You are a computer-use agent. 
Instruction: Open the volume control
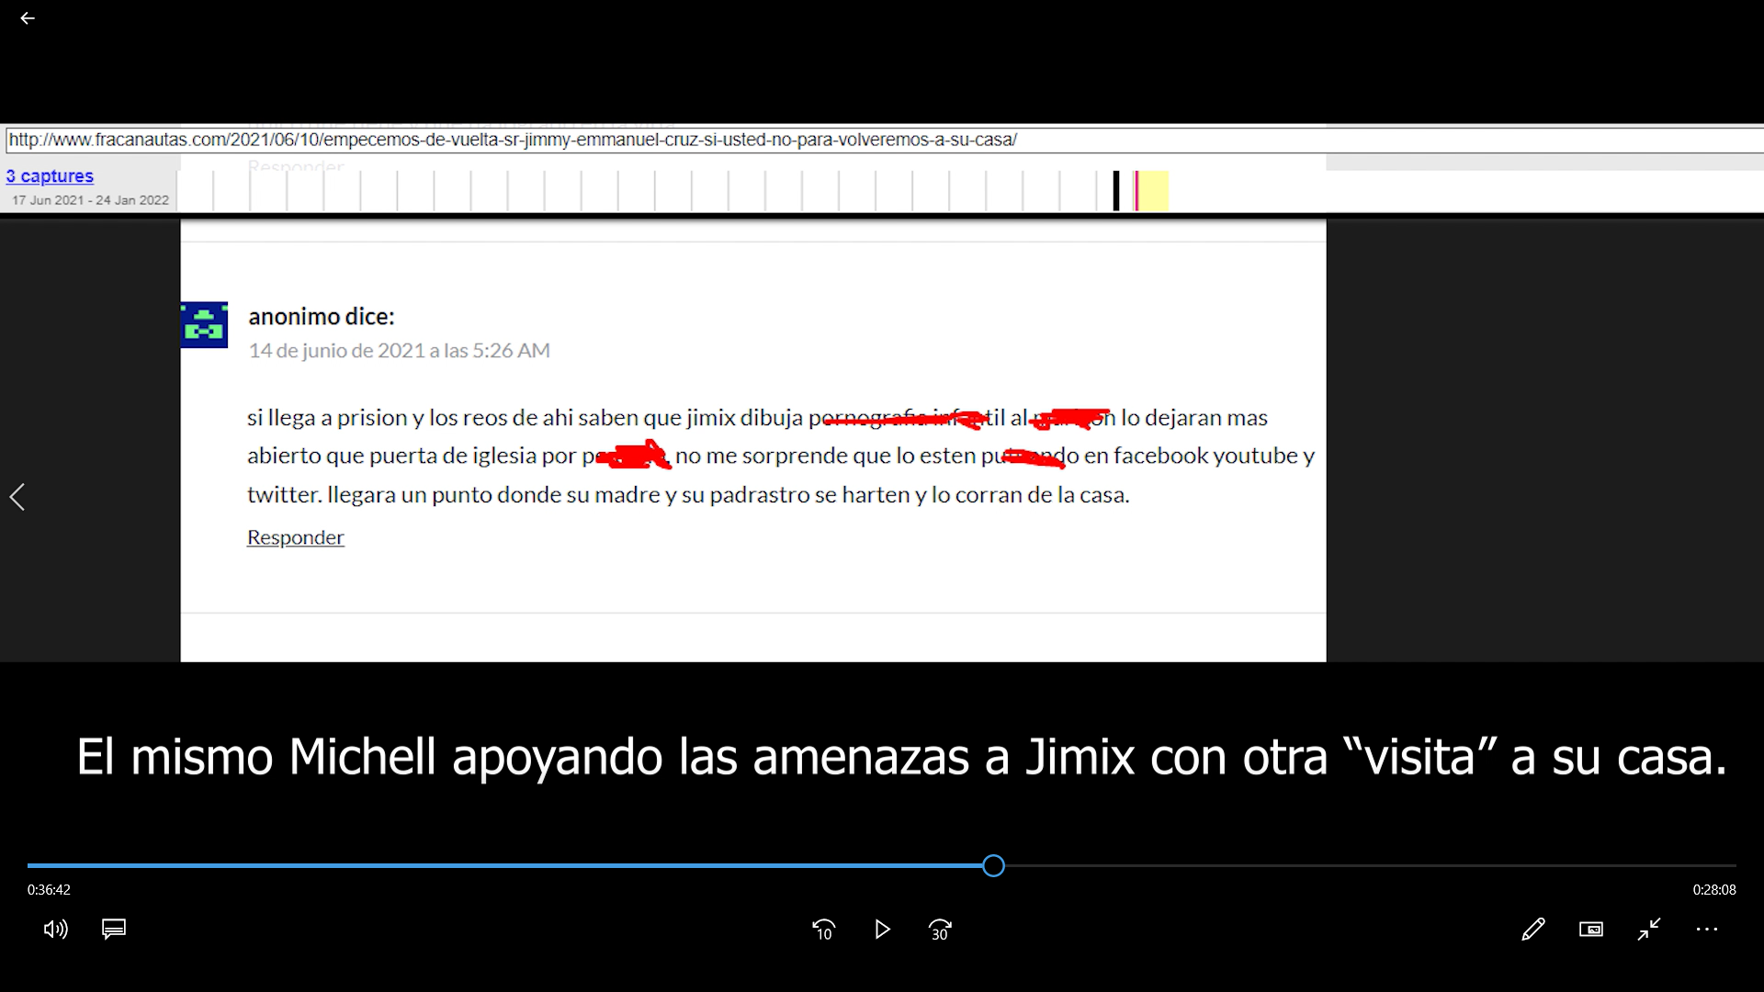tap(55, 930)
